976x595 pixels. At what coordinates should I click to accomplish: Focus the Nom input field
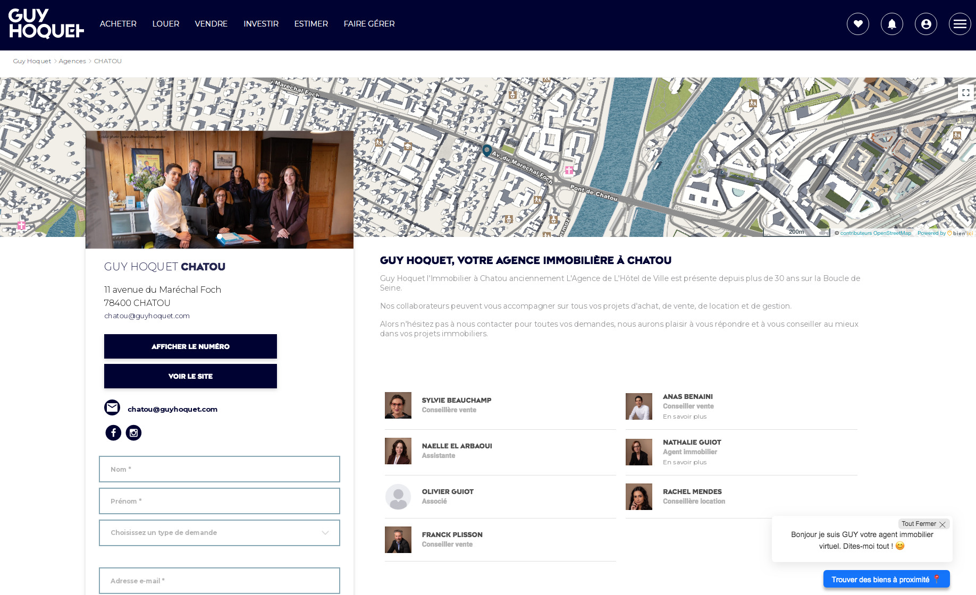click(x=220, y=469)
